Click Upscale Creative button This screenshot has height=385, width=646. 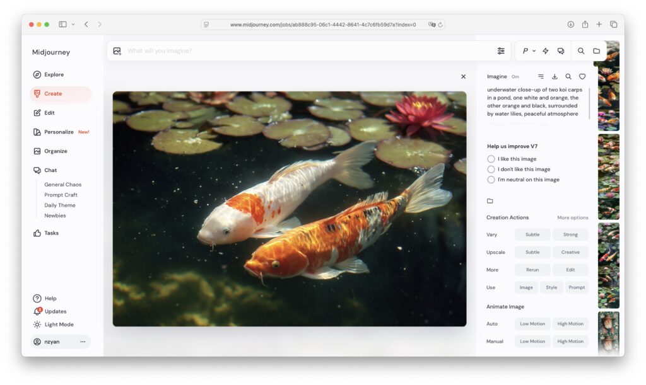570,252
